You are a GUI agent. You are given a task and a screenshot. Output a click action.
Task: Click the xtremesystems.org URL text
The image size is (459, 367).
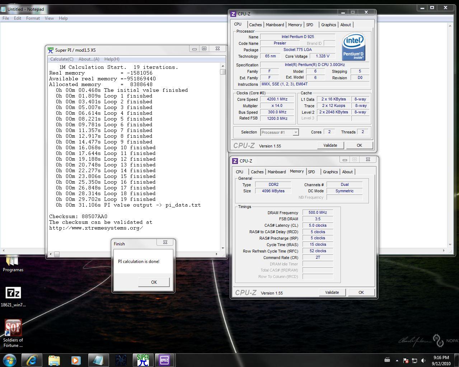[96, 228]
